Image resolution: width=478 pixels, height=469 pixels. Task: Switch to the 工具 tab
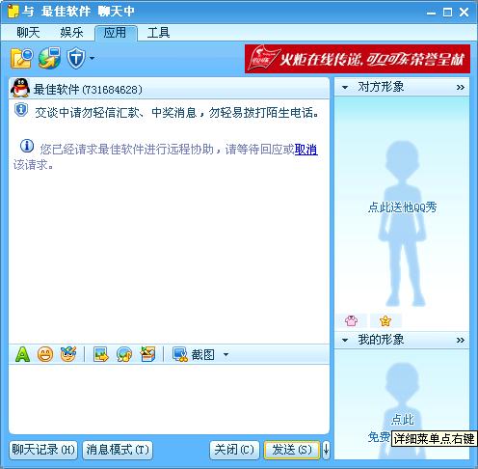pos(158,33)
